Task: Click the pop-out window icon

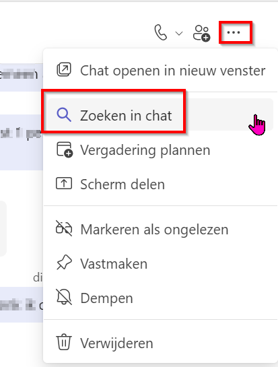Action: [x=64, y=69]
